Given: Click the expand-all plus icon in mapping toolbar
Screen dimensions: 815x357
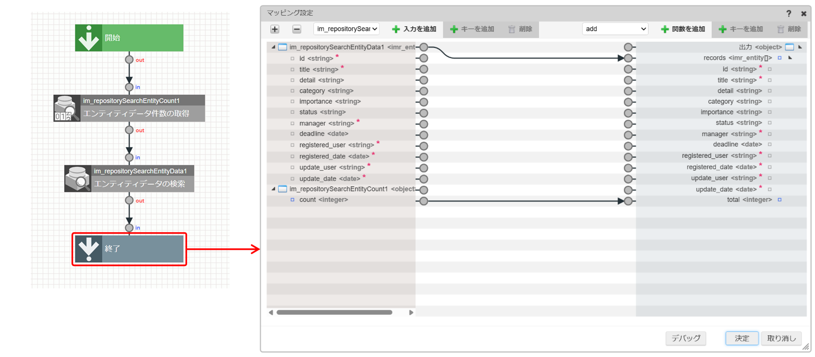Looking at the screenshot, I should point(275,29).
